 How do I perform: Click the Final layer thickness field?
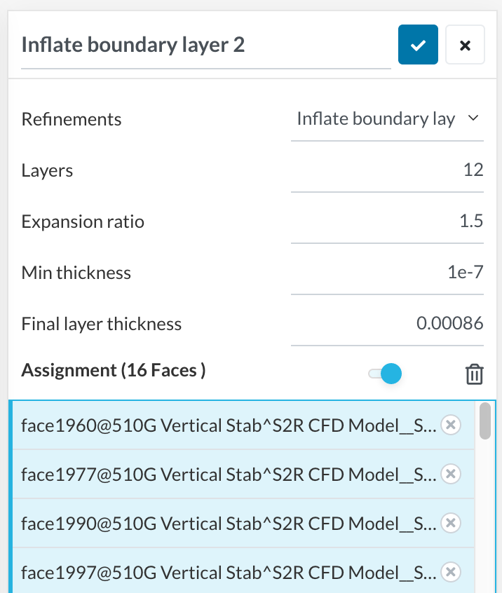[x=387, y=324]
